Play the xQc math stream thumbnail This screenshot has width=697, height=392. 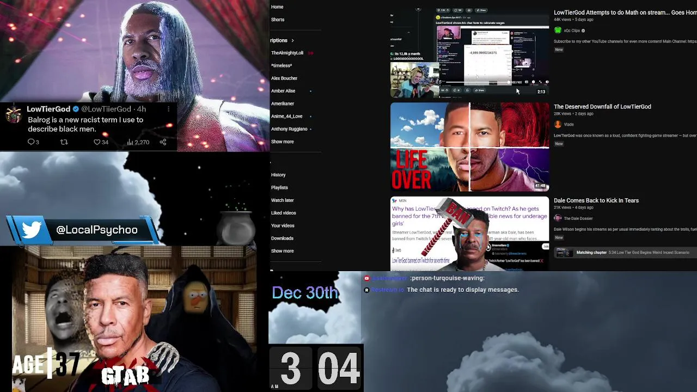(469, 53)
